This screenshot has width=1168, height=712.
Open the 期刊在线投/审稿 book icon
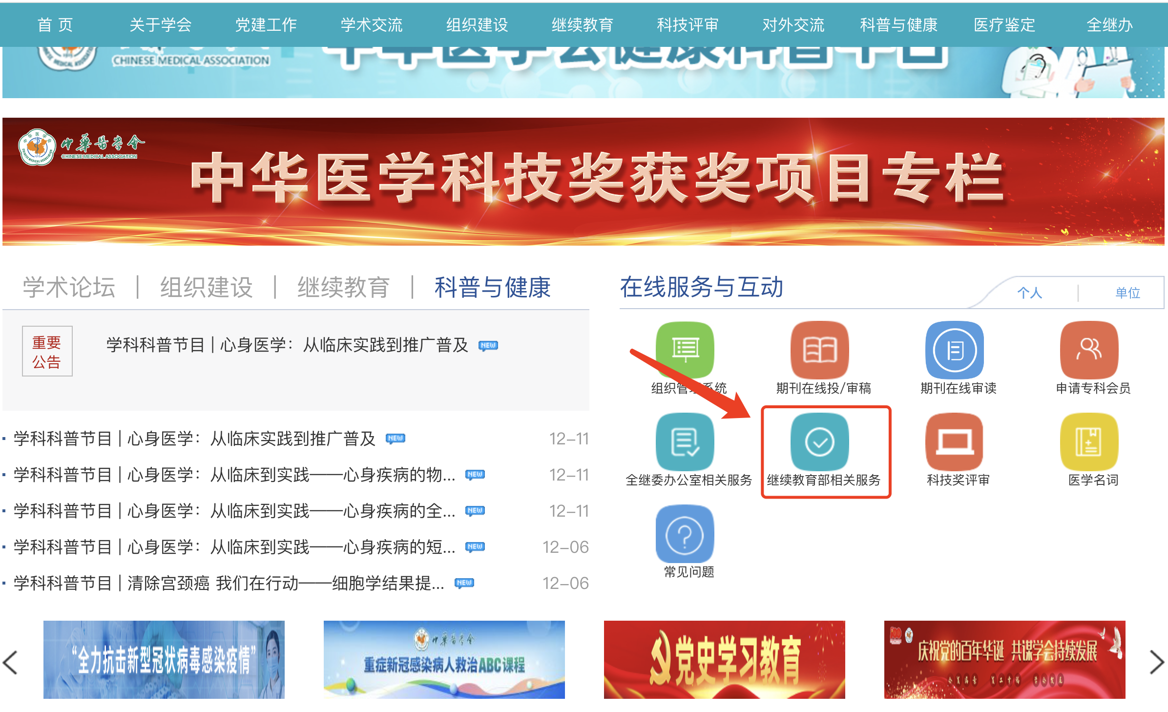tap(820, 350)
